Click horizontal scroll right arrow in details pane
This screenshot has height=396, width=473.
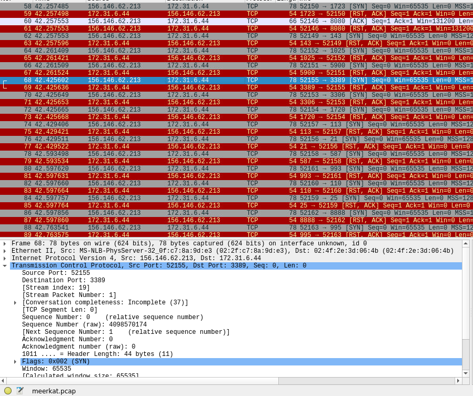[458, 381]
